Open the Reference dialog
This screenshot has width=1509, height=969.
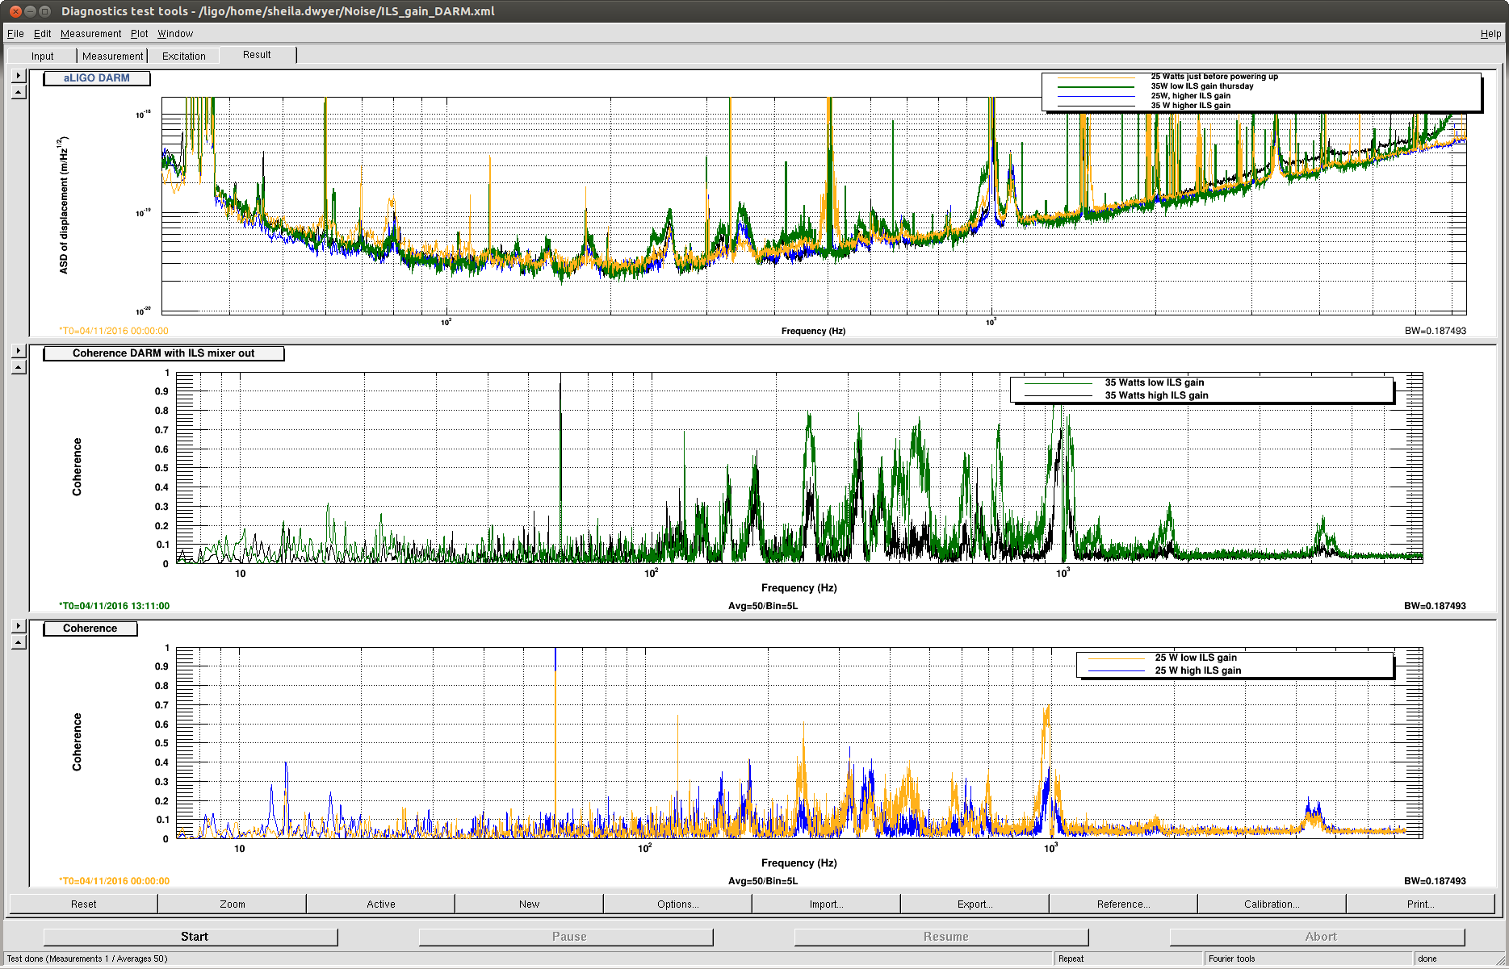[x=1124, y=904]
